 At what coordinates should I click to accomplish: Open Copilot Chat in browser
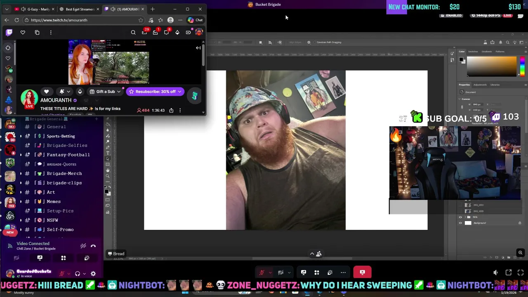pos(195,20)
